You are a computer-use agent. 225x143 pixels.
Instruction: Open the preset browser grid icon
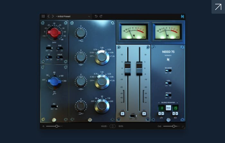tap(43, 16)
